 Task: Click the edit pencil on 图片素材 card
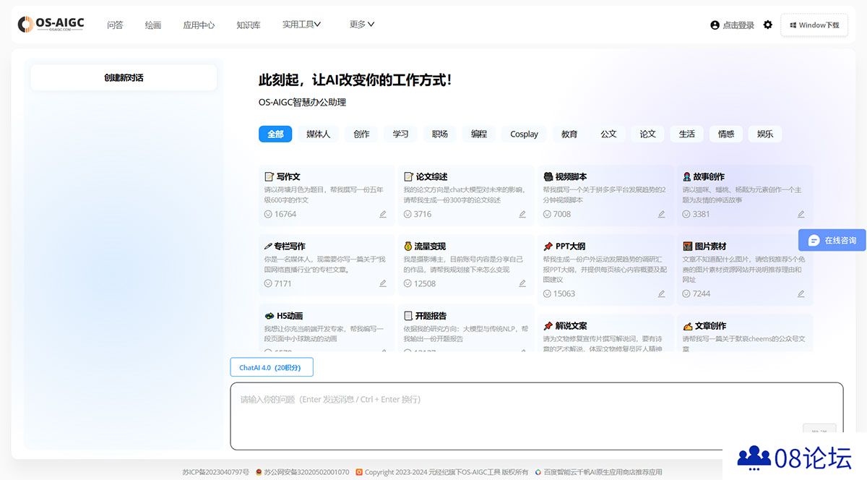(801, 293)
